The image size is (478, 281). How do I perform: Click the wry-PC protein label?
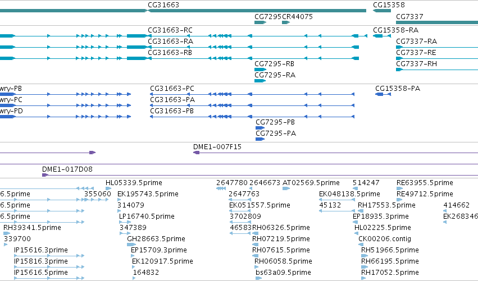(11, 100)
